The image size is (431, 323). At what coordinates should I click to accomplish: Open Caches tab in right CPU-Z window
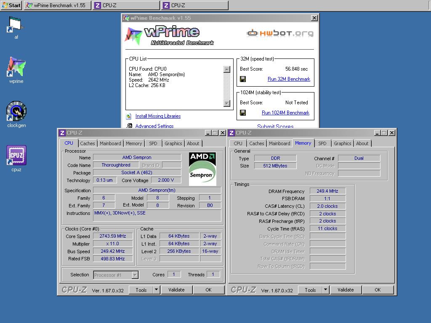[x=256, y=143]
